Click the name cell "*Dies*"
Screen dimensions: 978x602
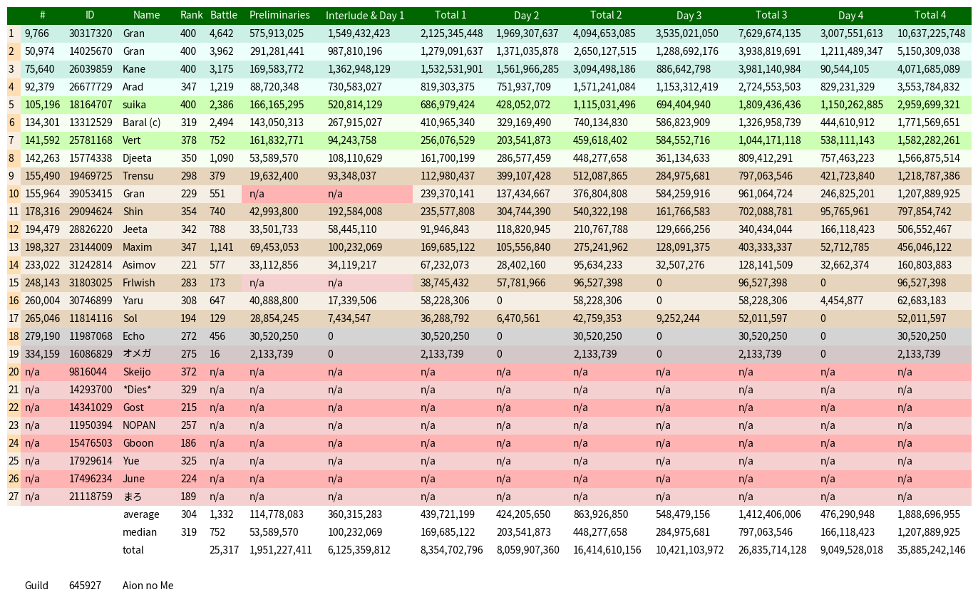137,390
